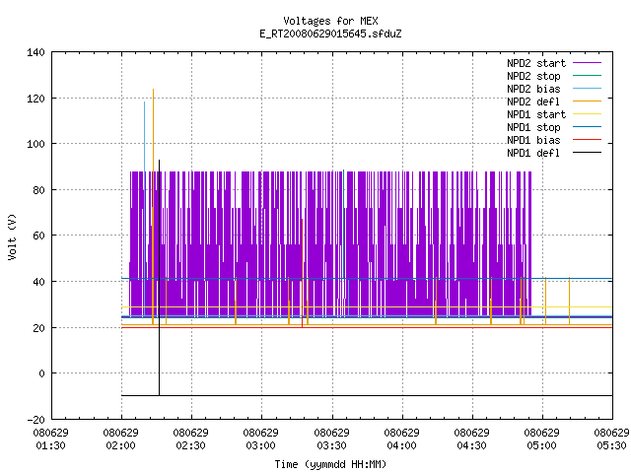Image resolution: width=631 pixels, height=473 pixels.
Task: Click the y-axis tick value 140
Action: point(35,52)
